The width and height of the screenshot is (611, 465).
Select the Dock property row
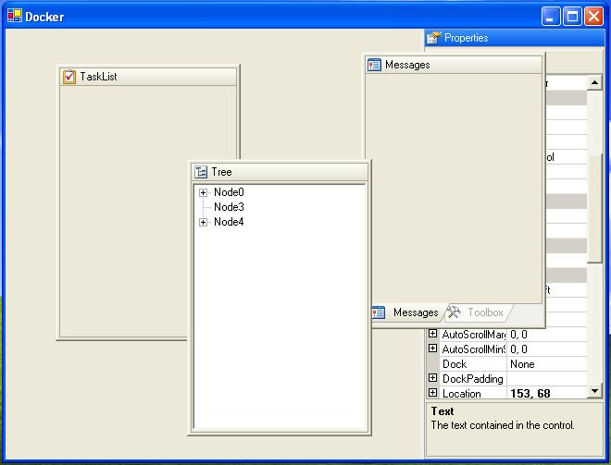point(507,364)
